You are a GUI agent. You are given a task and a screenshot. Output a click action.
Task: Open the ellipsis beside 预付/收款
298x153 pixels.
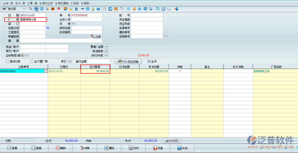(x=106, y=55)
